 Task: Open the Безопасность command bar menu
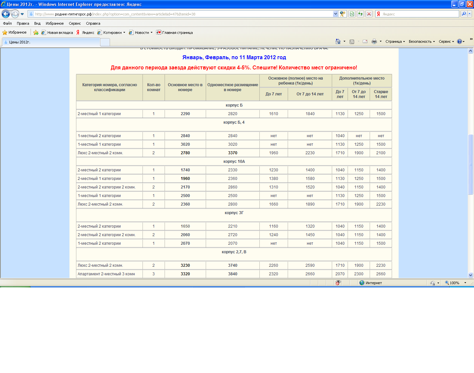tap(422, 41)
